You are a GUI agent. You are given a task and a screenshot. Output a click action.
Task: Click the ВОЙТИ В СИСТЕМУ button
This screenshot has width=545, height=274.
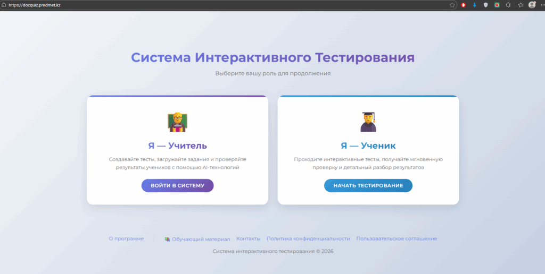pos(177,185)
